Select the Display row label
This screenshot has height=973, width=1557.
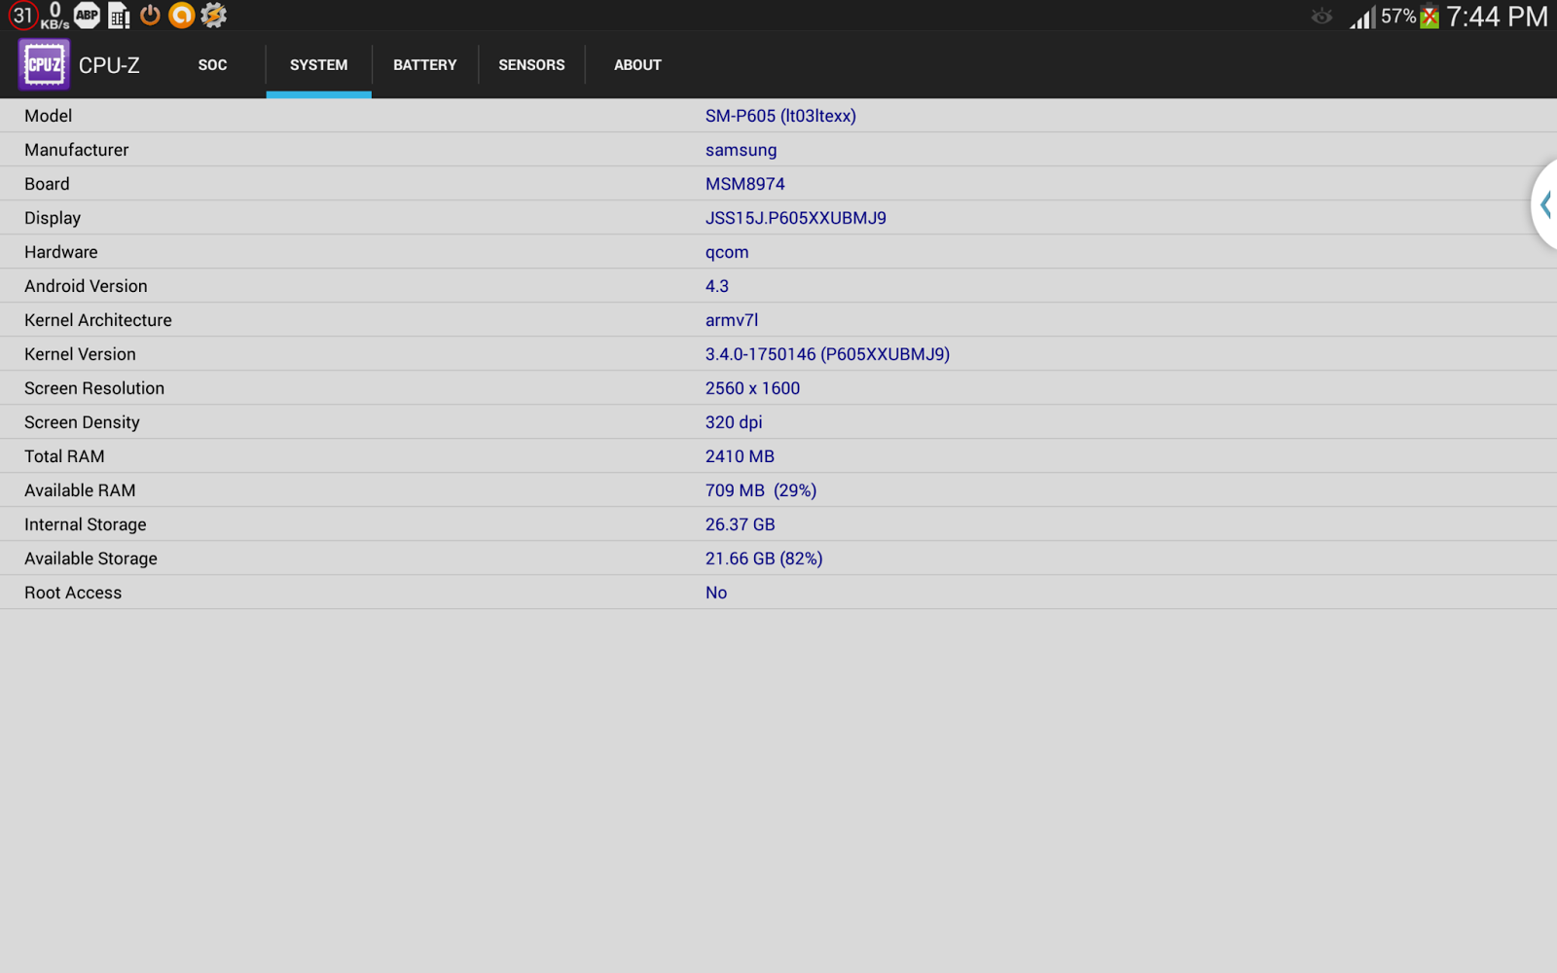tap(53, 218)
